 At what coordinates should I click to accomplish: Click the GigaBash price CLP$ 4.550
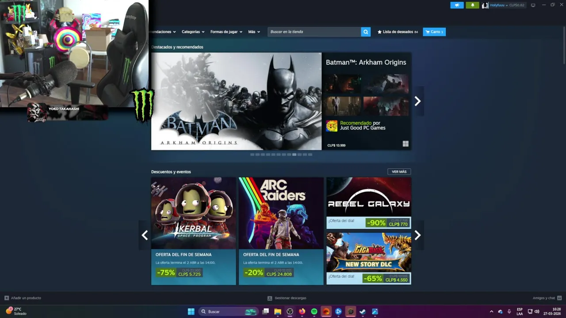(x=397, y=280)
